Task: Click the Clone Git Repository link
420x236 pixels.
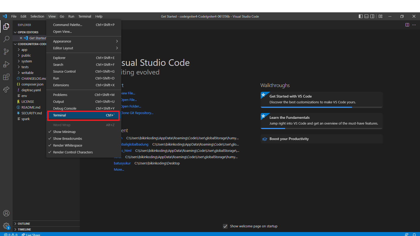Action: click(x=137, y=113)
